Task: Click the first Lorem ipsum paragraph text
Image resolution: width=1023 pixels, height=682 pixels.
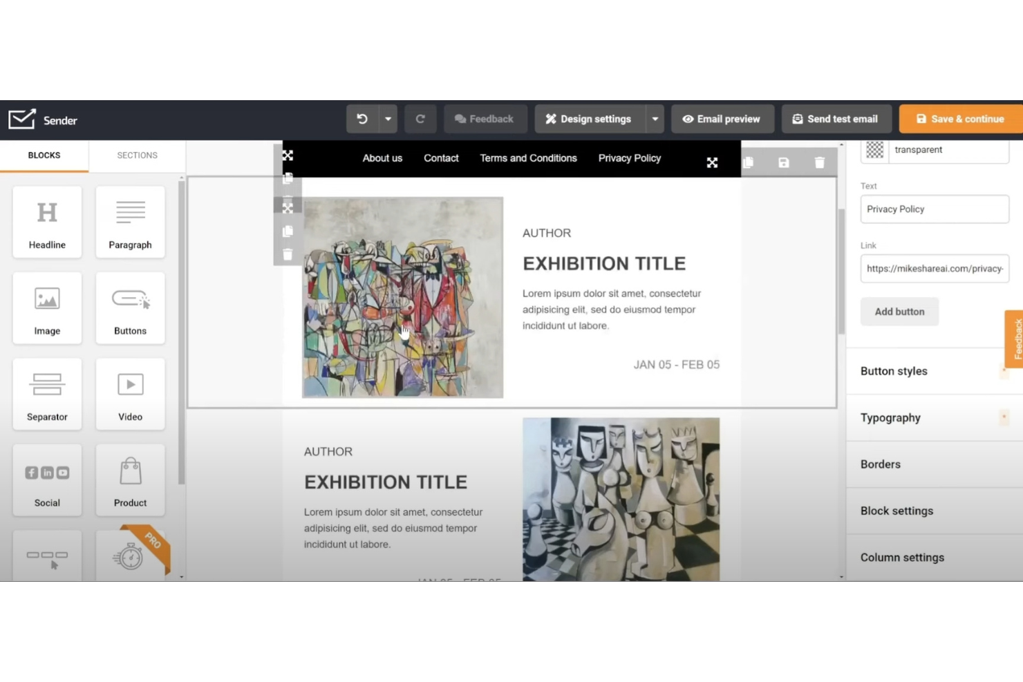Action: click(612, 310)
